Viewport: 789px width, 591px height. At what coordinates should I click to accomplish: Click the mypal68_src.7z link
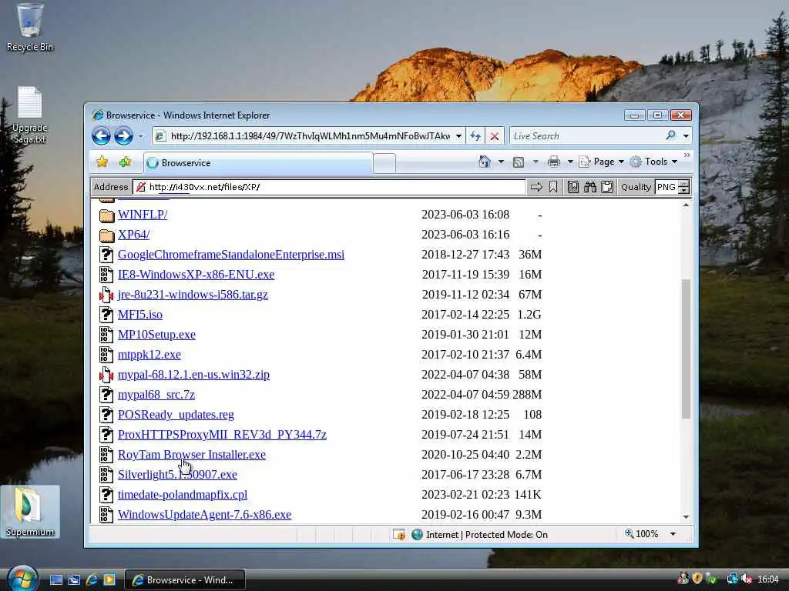pyautogui.click(x=156, y=395)
